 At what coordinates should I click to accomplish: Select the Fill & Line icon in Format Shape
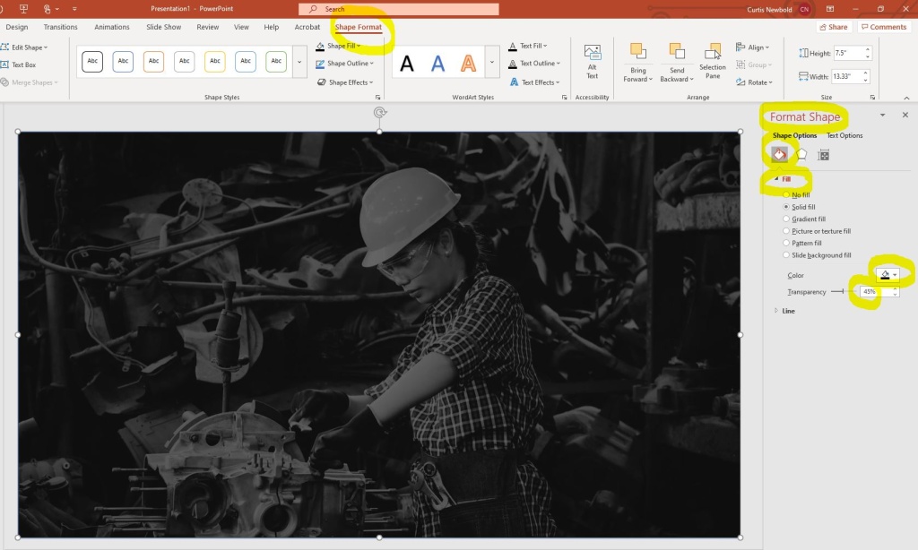click(x=779, y=153)
